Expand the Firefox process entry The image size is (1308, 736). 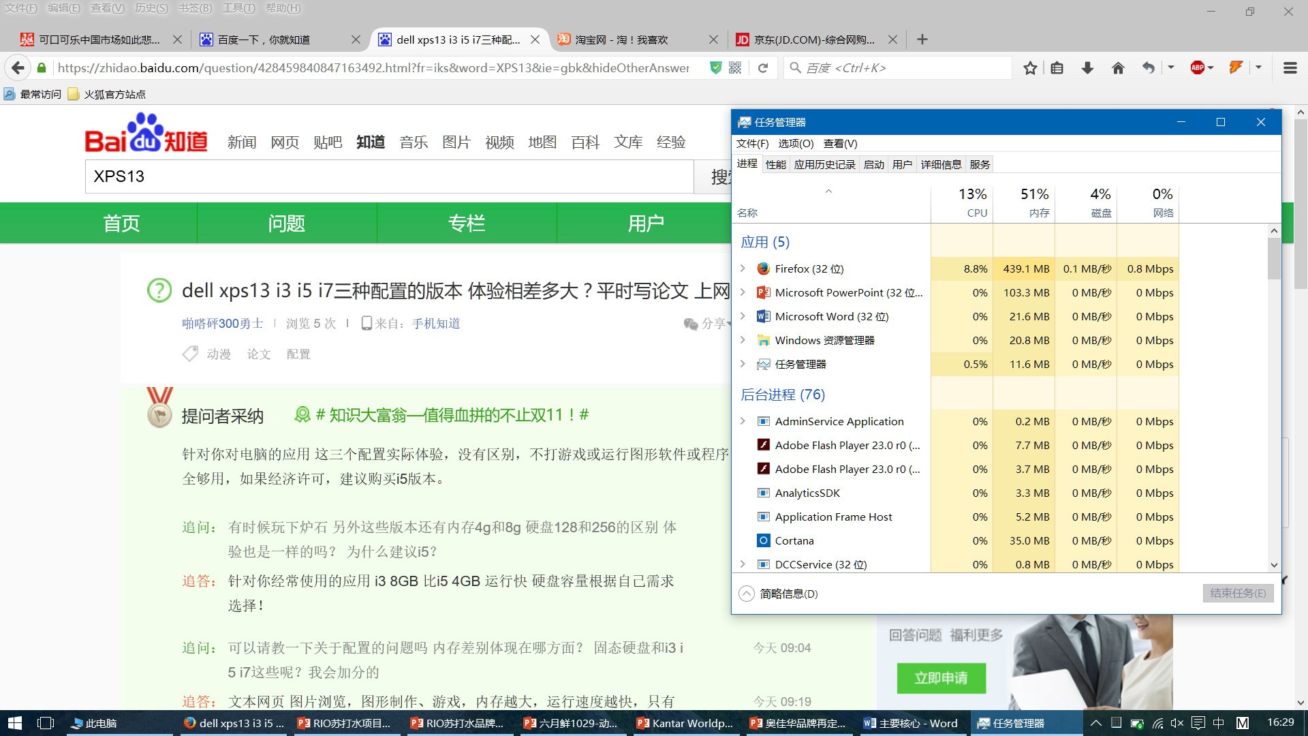click(743, 269)
